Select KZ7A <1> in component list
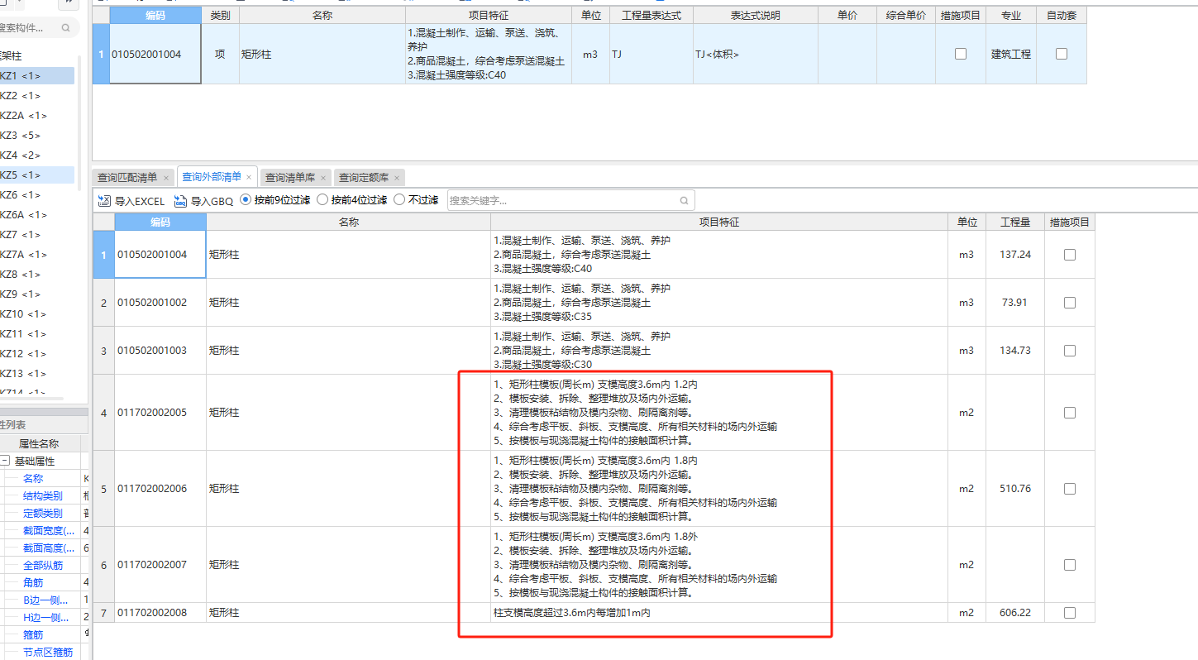Screen dimensions: 1198x660 [36, 254]
